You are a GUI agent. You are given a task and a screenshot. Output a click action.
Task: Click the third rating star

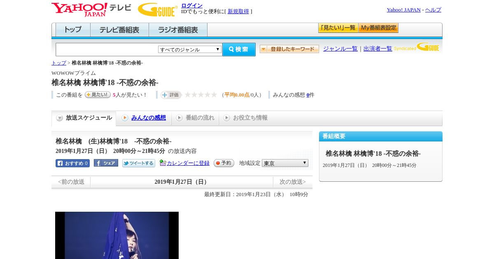201,95
